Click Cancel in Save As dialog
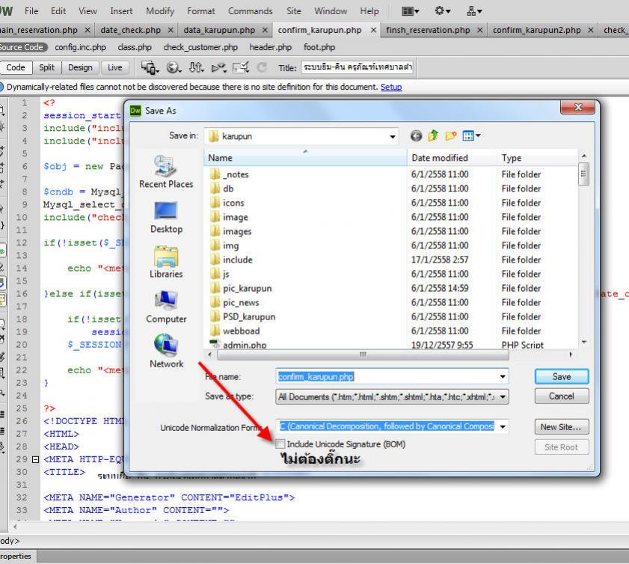Viewport: 629px width, 564px height. (x=562, y=396)
